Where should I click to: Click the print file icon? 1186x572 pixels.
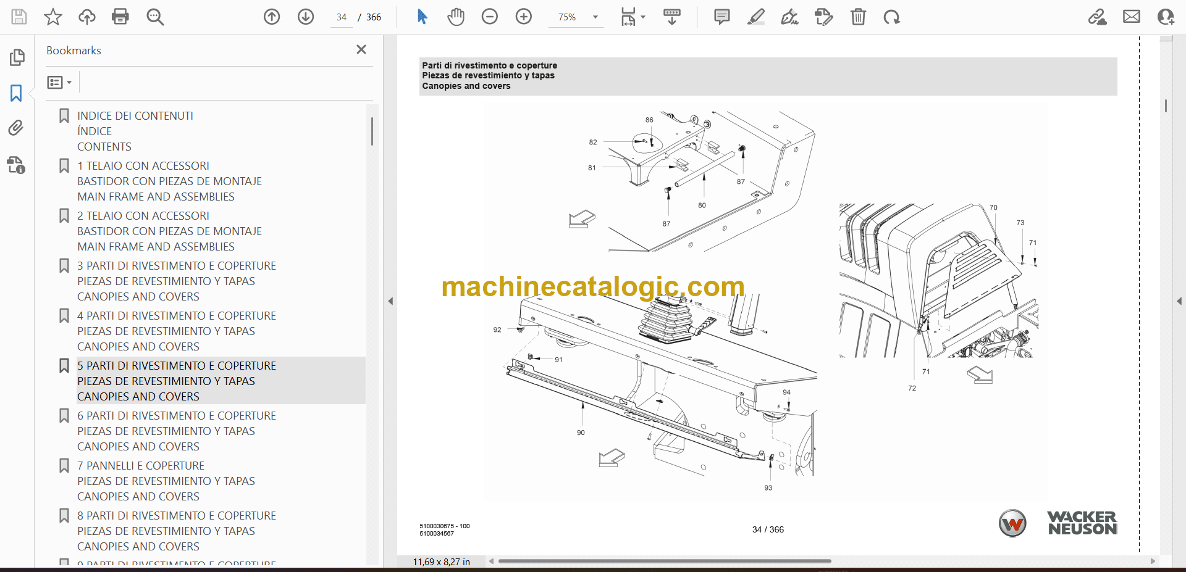coord(120,17)
